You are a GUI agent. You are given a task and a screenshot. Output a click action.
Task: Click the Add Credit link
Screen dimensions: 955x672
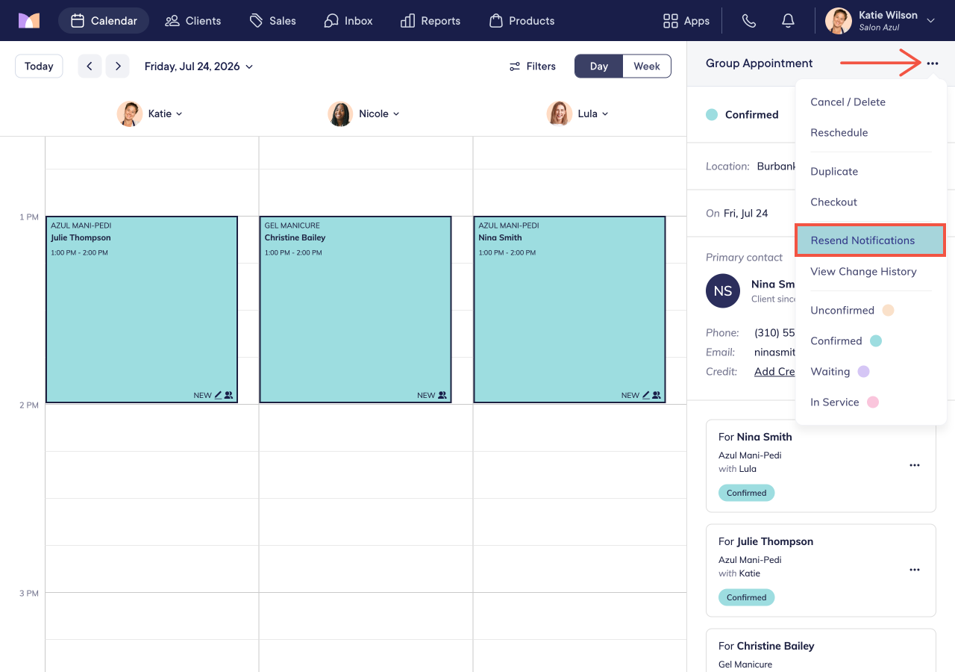775,371
